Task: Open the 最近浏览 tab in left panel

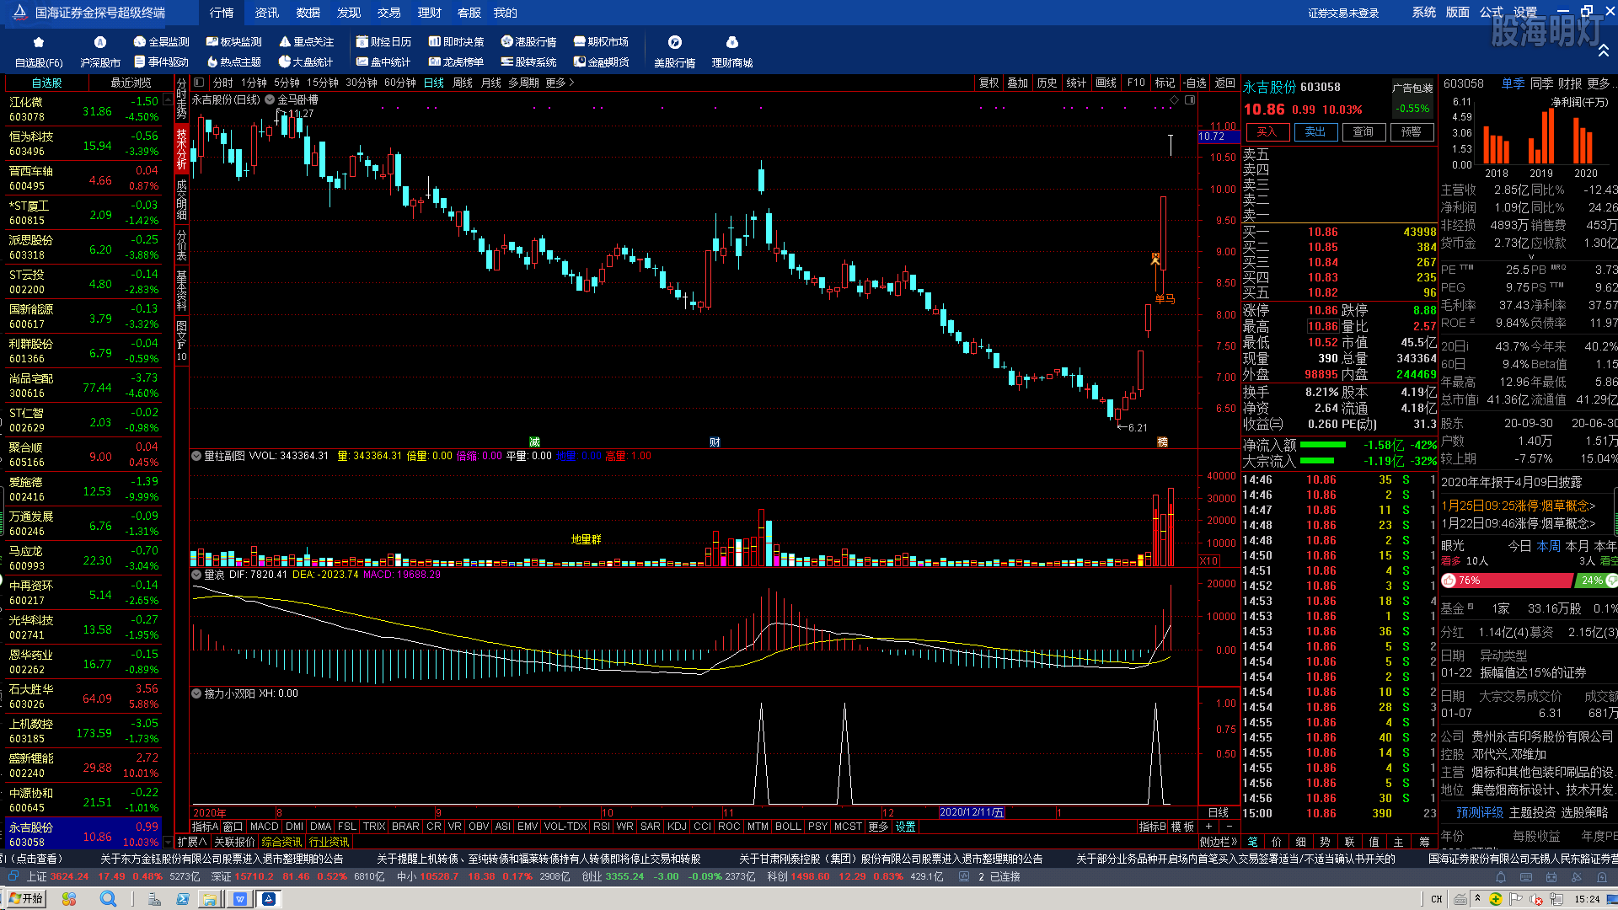Action: [x=131, y=83]
